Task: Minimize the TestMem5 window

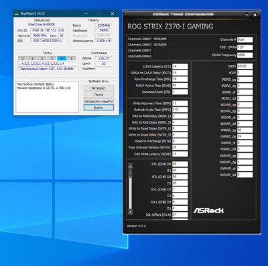Action: click(x=86, y=13)
